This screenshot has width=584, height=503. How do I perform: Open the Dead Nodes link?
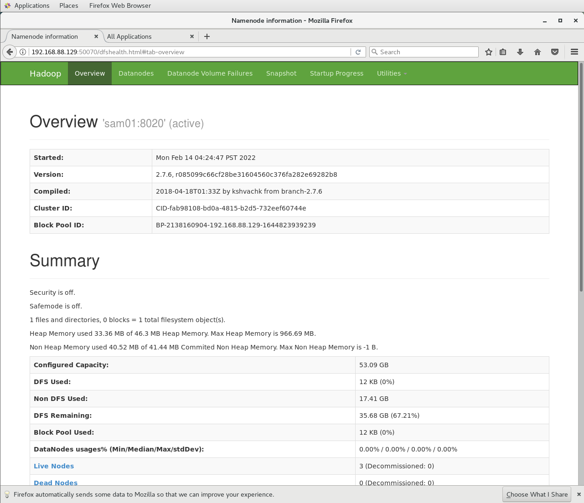point(56,482)
